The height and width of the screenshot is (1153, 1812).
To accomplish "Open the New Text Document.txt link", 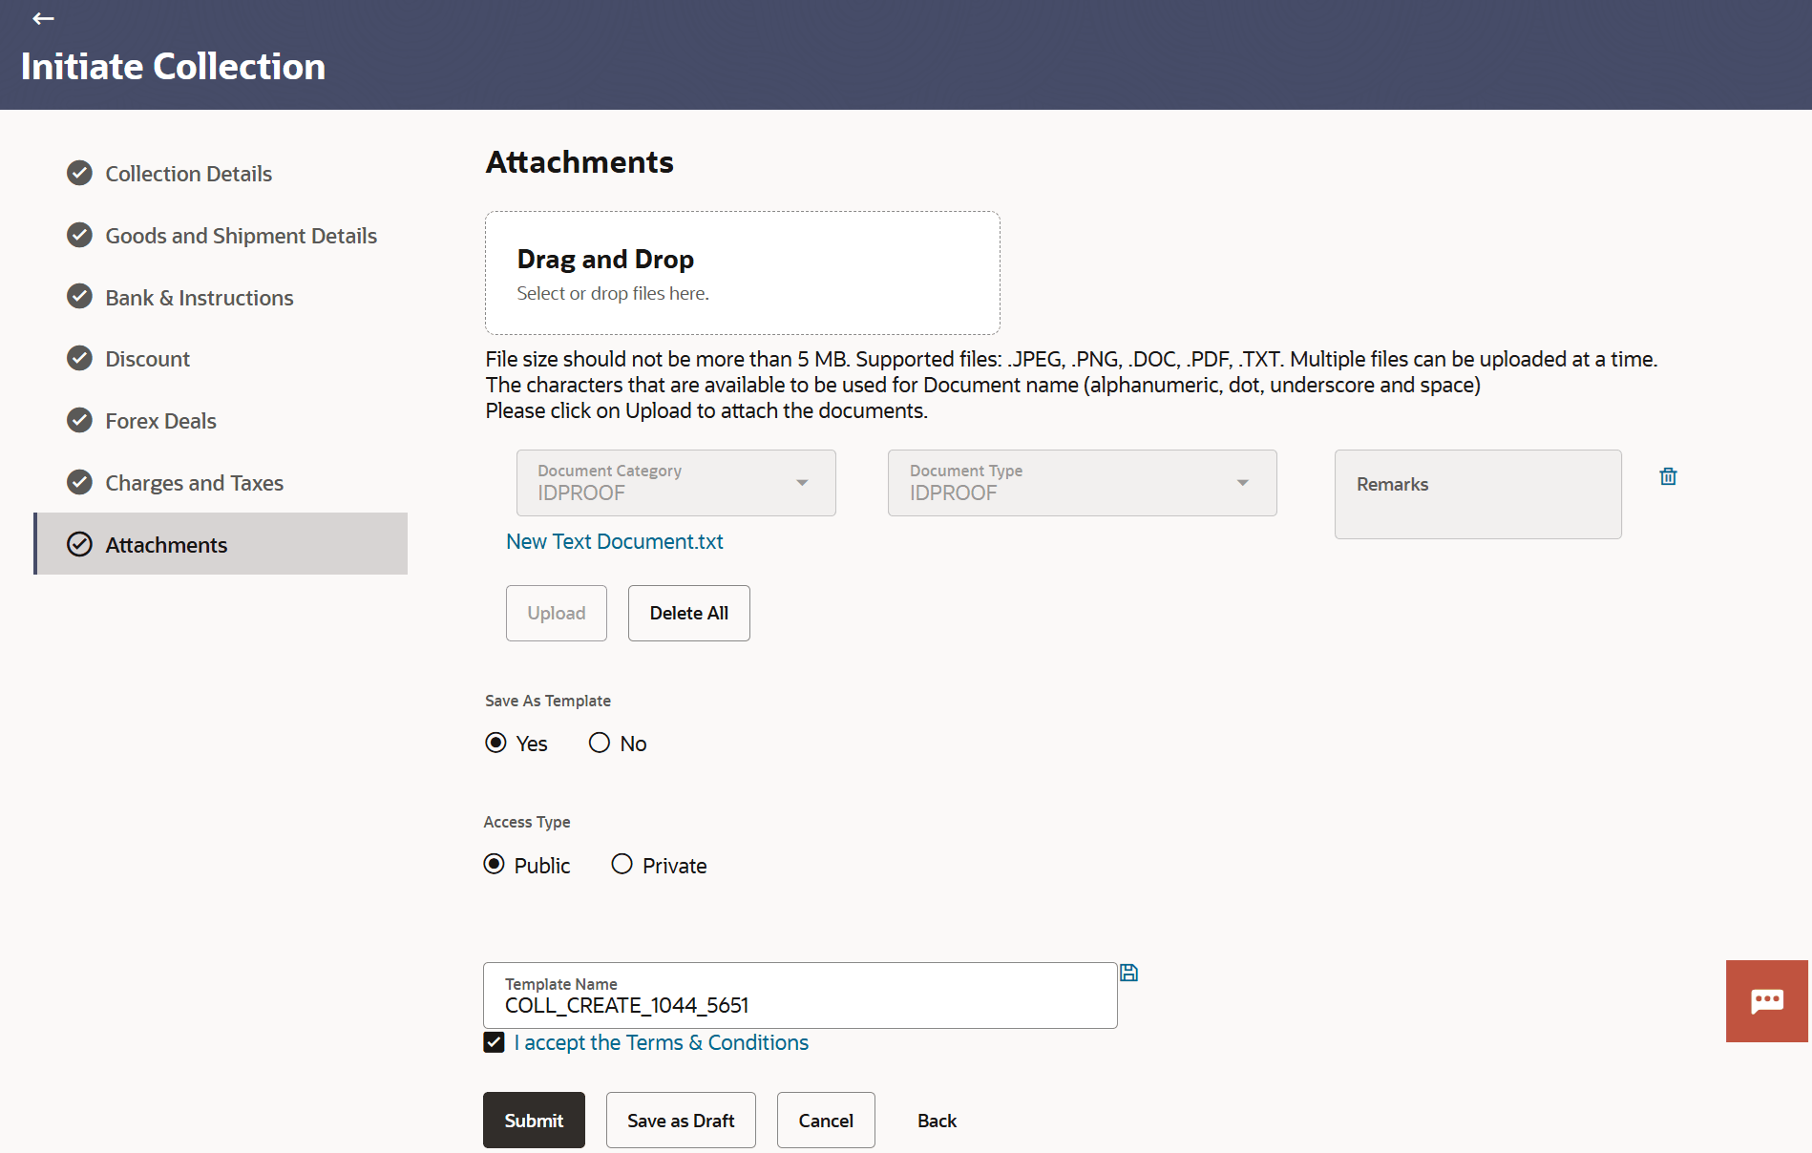I will click(x=615, y=542).
